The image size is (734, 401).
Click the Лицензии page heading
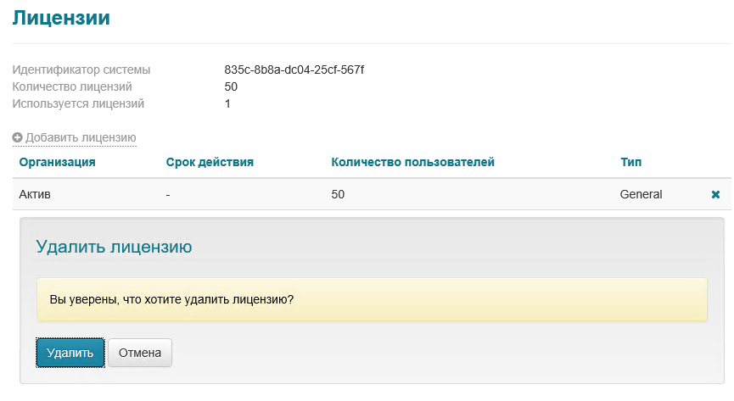61,17
